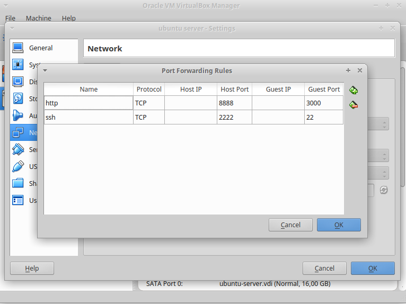Open the Machine menu
This screenshot has width=406, height=304.
pos(39,18)
